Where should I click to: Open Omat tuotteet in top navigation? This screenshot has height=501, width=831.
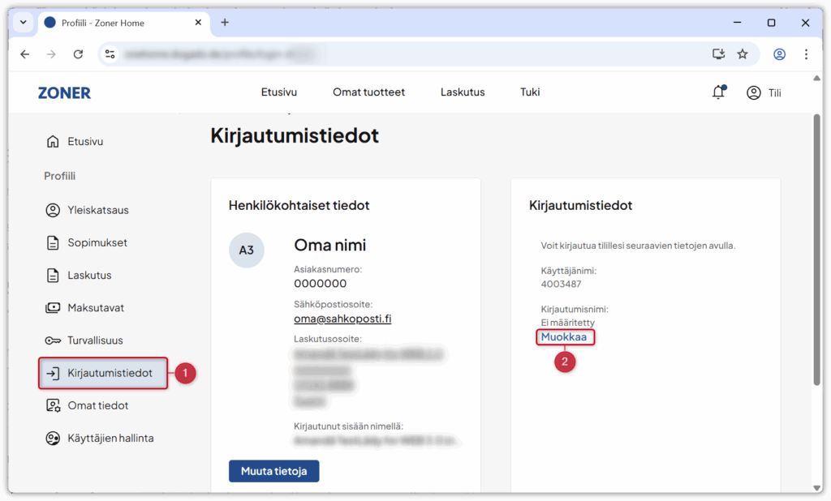(x=368, y=92)
